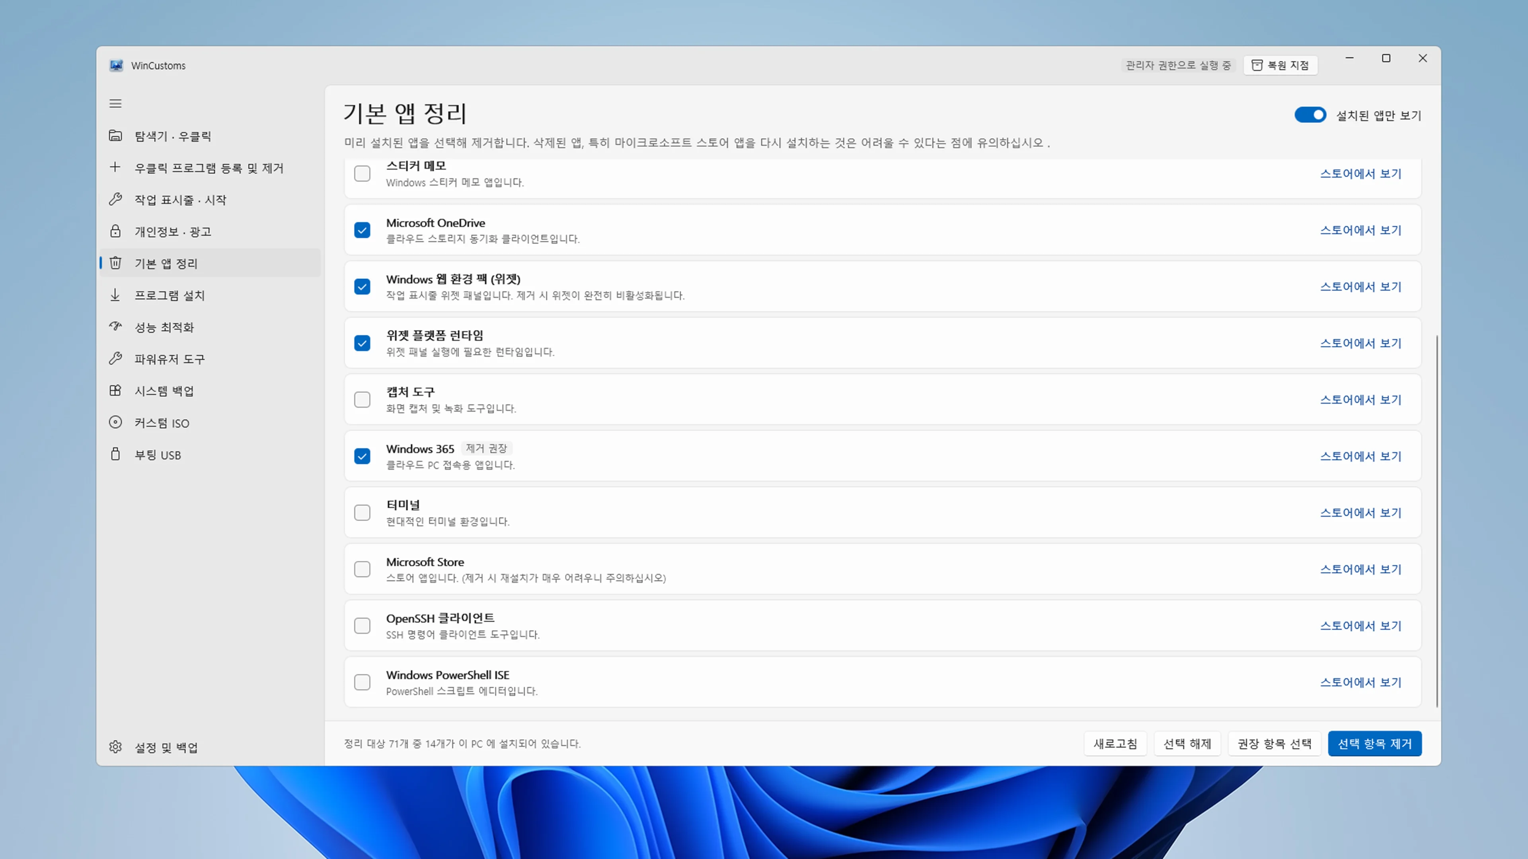
Task: Open 스토어에서 보기 link for Windows 365
Action: coord(1361,456)
